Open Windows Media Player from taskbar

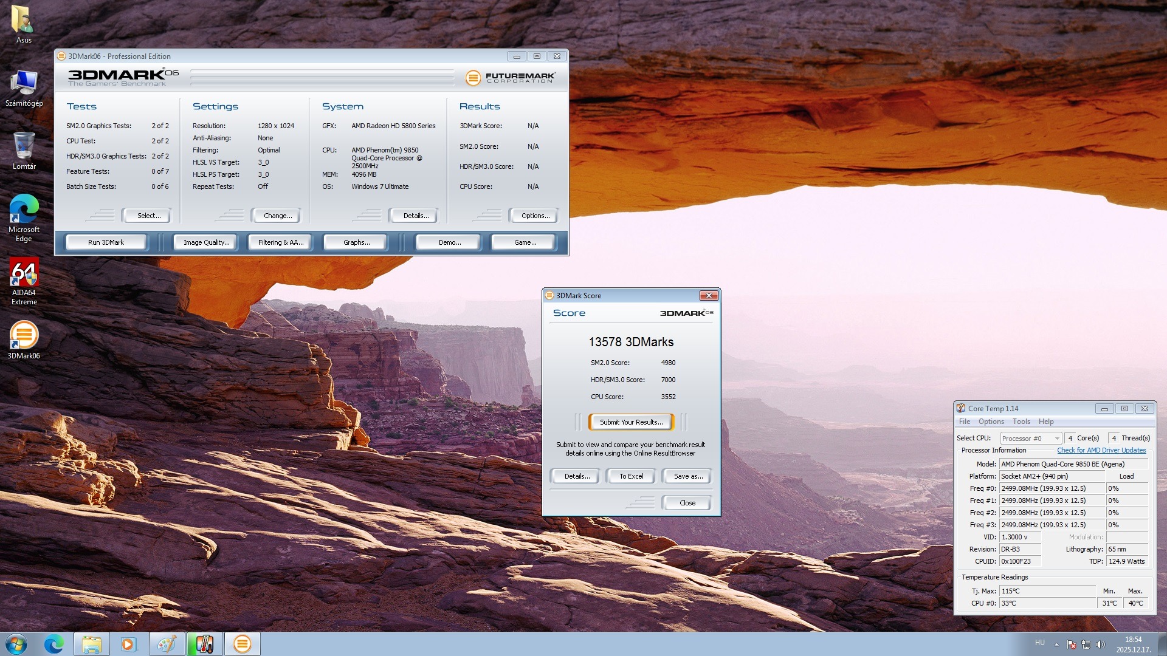128,644
